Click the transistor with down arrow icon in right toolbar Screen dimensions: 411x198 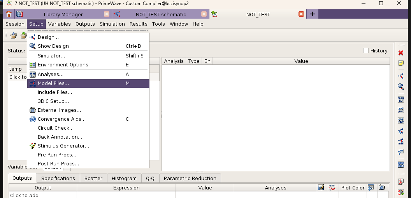pyautogui.click(x=401, y=131)
